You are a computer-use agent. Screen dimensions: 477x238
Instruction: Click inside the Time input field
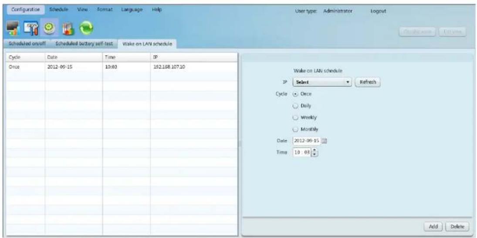(302, 152)
